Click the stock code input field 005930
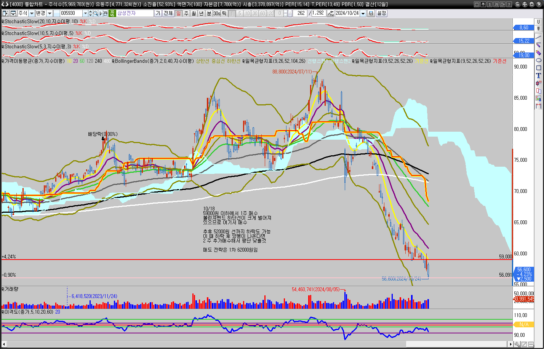The height and width of the screenshot is (349, 544). 70,13
